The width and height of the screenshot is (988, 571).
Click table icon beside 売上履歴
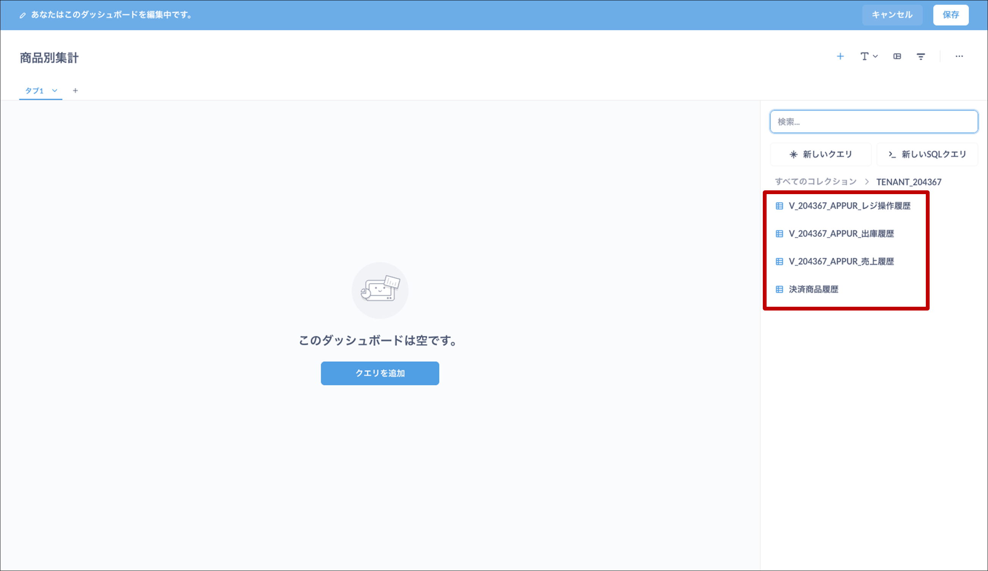779,262
